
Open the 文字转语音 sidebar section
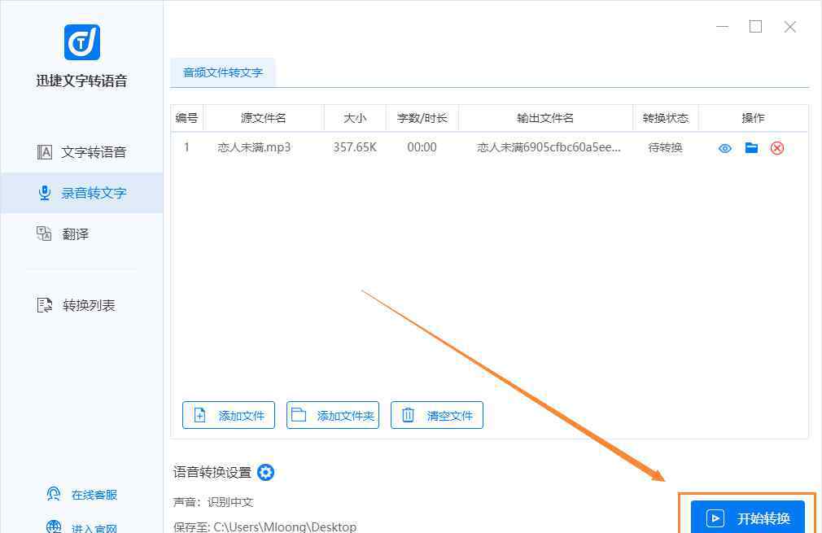coord(81,152)
